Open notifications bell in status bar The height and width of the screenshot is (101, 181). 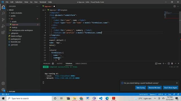click(x=178, y=94)
